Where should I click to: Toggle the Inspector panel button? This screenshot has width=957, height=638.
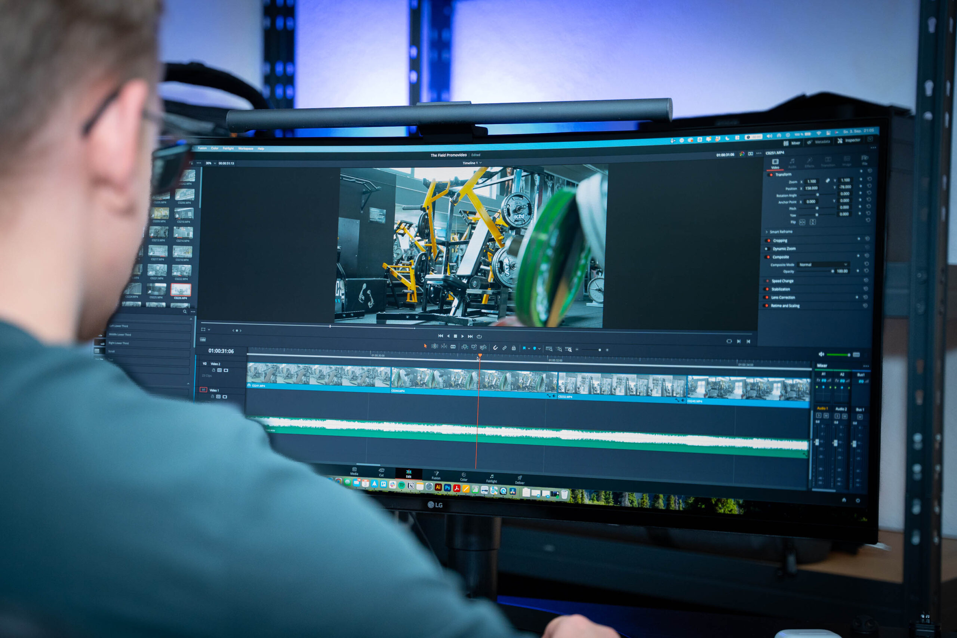(x=849, y=141)
